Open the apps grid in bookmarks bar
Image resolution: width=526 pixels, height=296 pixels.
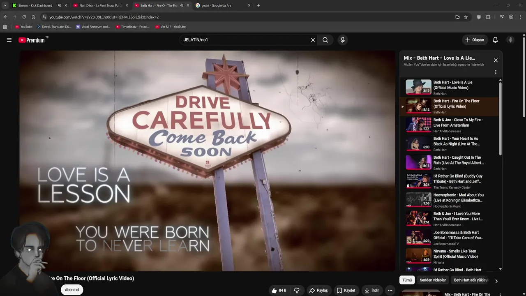[5, 27]
